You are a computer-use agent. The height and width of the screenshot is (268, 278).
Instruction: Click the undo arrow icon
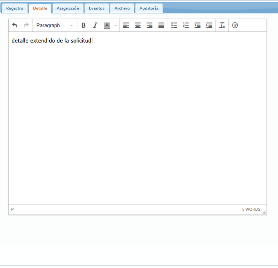(15, 25)
